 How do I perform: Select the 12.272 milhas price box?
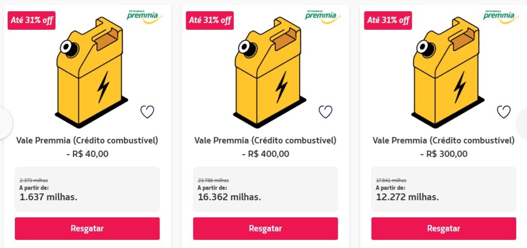(444, 189)
